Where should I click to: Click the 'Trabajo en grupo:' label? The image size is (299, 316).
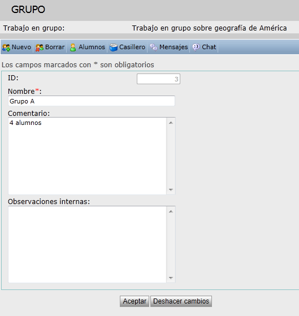click(34, 28)
